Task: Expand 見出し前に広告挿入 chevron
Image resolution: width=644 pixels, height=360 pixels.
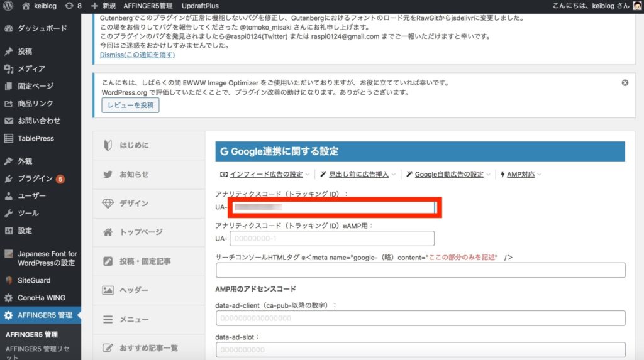Action: click(x=394, y=175)
